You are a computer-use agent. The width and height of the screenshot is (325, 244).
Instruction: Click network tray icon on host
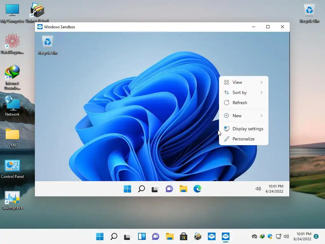tap(278, 236)
